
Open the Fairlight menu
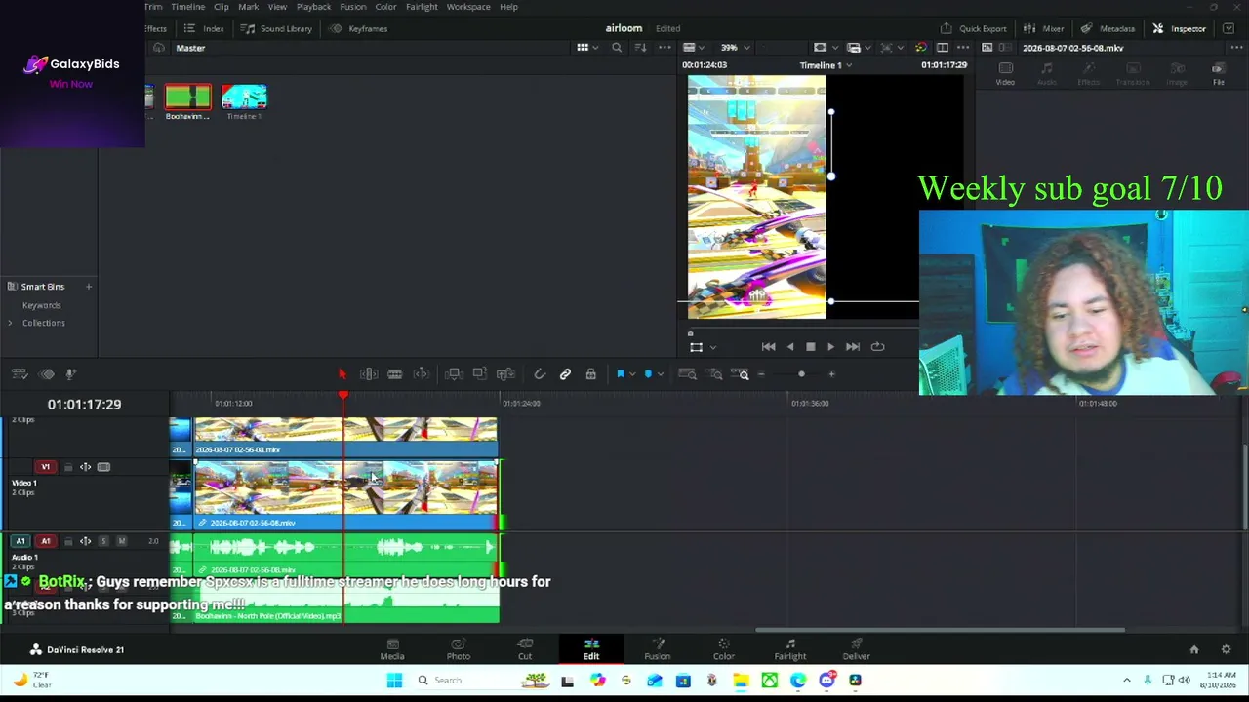[x=422, y=7]
